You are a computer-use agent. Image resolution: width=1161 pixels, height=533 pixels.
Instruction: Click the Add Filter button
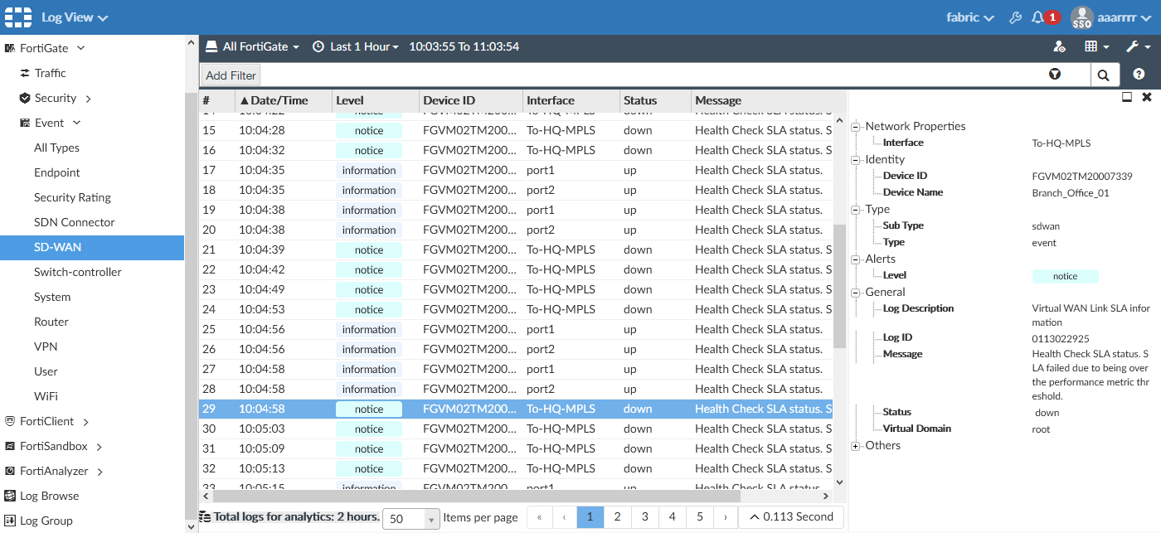tap(231, 75)
